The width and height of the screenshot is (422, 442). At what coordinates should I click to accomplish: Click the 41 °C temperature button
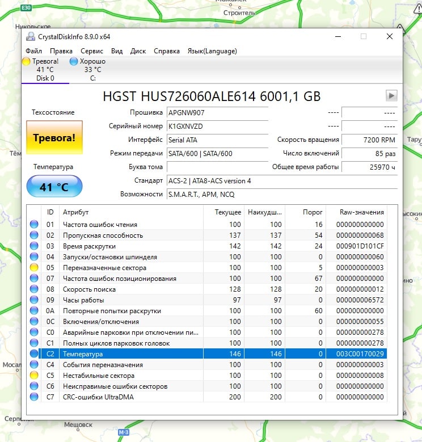pos(54,186)
